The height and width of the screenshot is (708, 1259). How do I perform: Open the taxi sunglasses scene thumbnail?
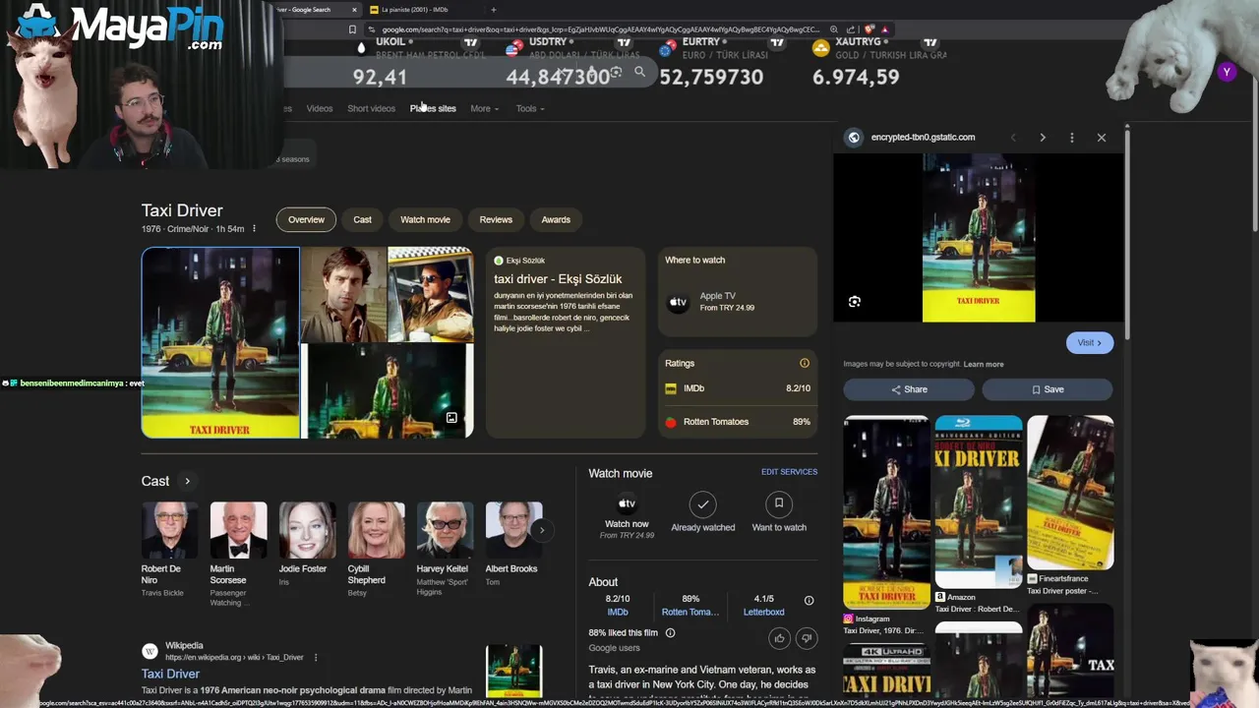[430, 294]
